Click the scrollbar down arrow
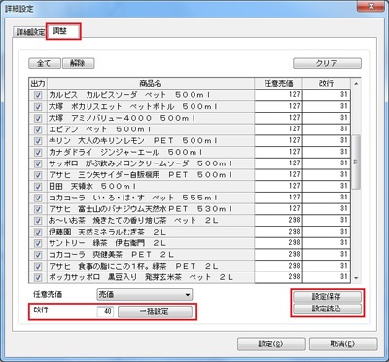 point(356,278)
